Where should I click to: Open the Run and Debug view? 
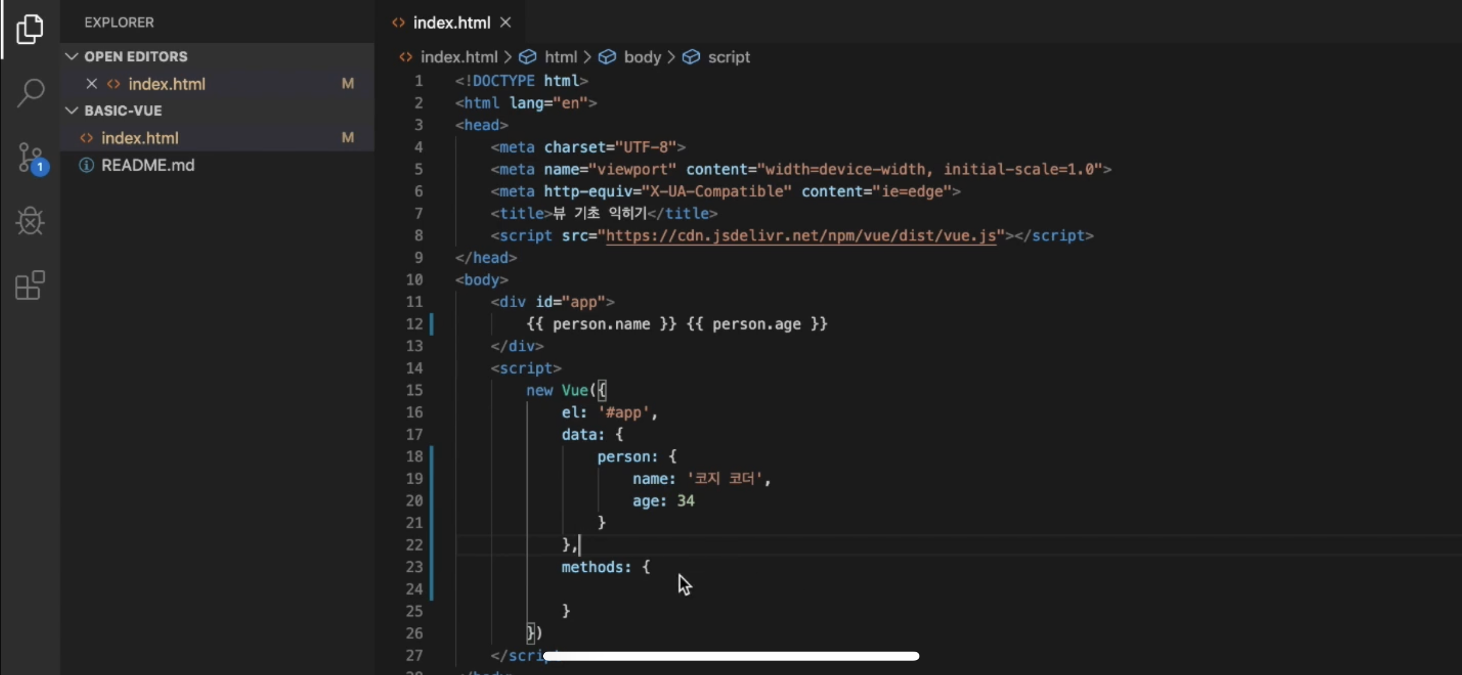[30, 221]
